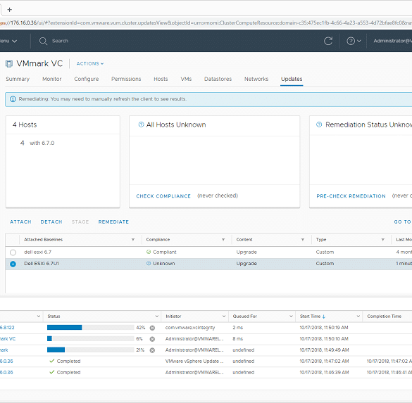Open a new browser tab with the plus button
Viewport: 412px width, 403px height.
9,10
